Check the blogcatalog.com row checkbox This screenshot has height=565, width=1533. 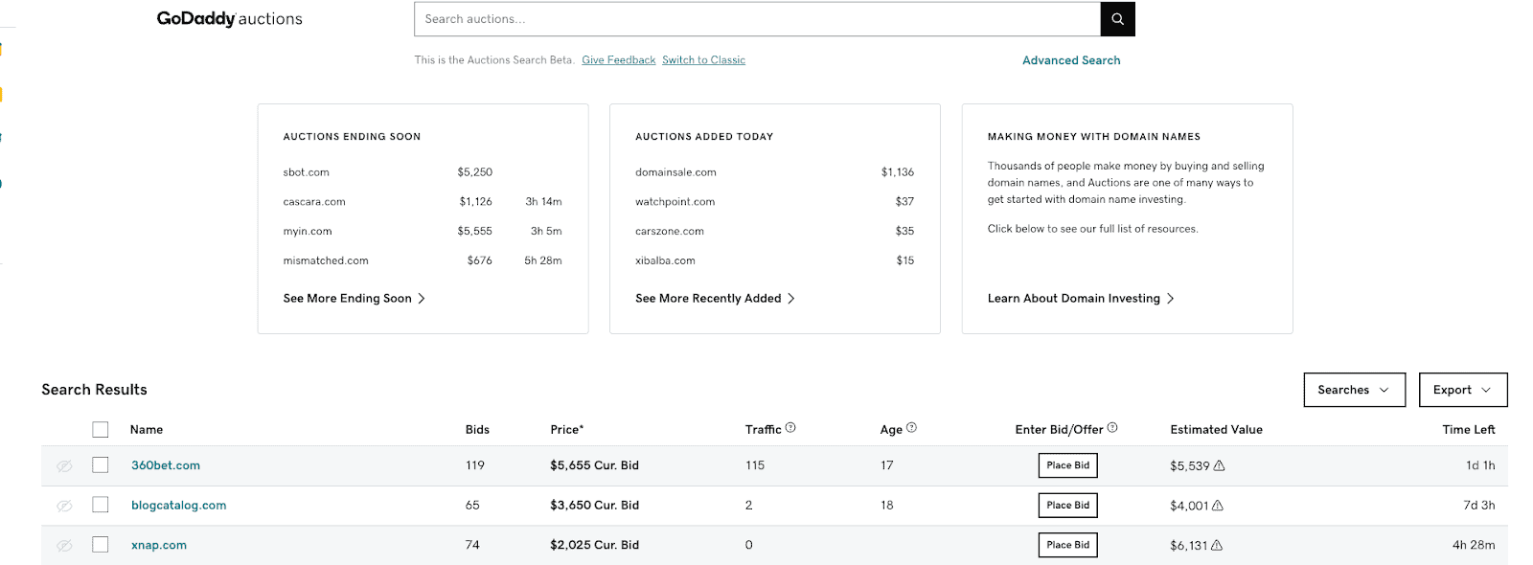[101, 505]
